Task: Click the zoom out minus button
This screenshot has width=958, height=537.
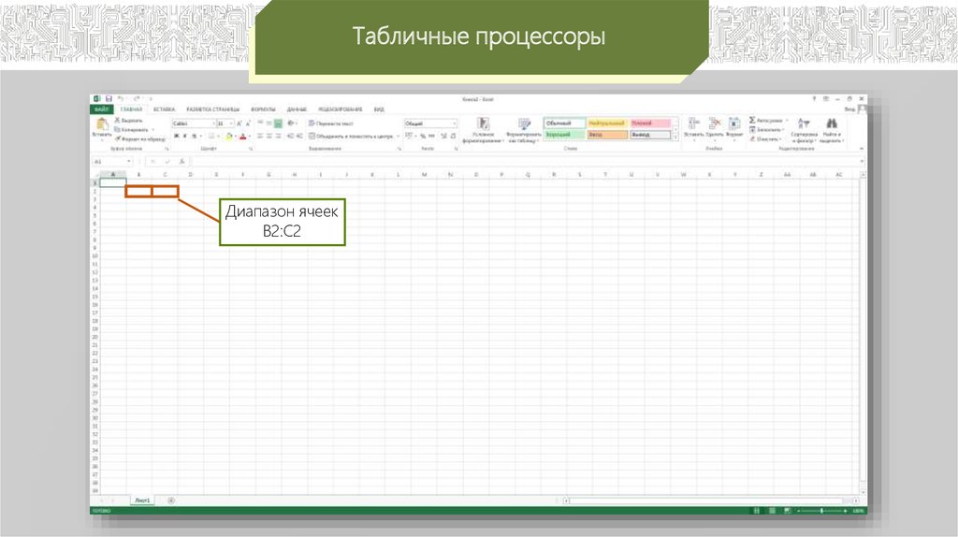Action: point(798,511)
